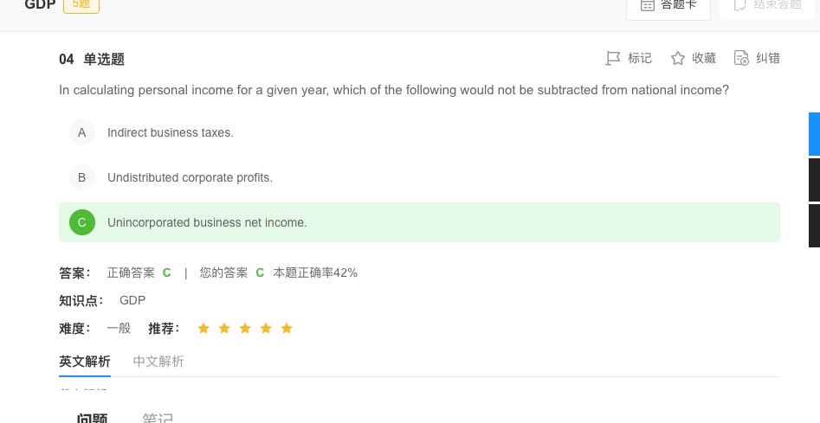The height and width of the screenshot is (423, 820).
Task: Click the third recommendation star
Action: (x=245, y=329)
